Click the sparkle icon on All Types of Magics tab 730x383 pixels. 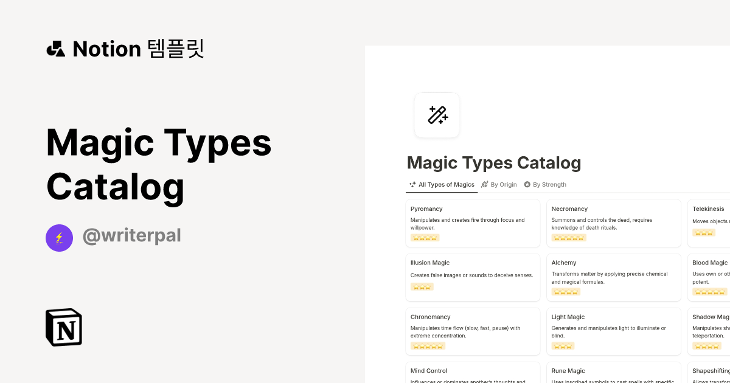point(412,184)
